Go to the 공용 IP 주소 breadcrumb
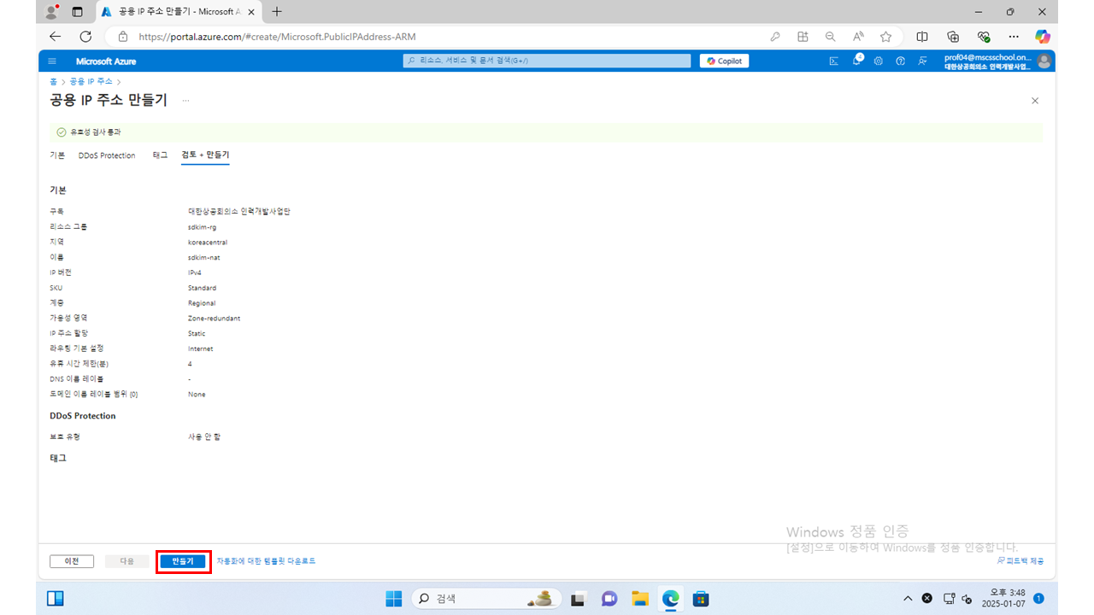 pyautogui.click(x=91, y=81)
